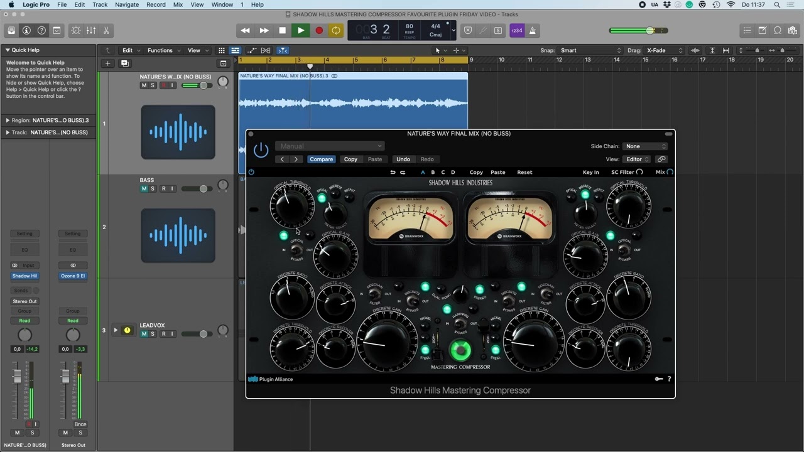The image size is (804, 452).
Task: Click the plugin Compare button
Action: (x=321, y=159)
